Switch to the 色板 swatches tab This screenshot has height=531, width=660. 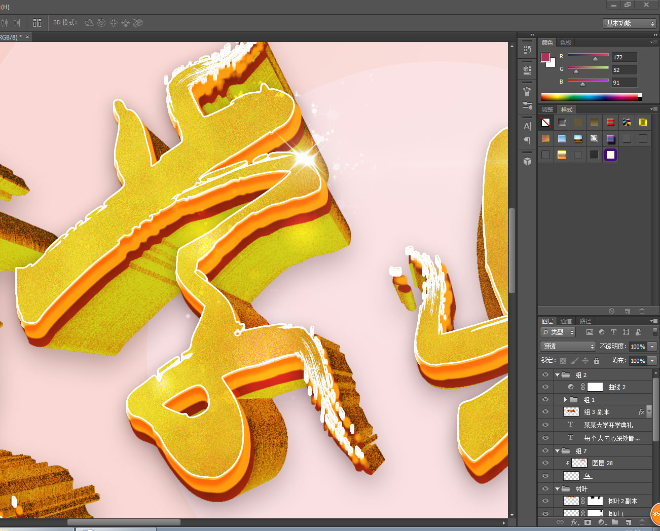click(566, 43)
